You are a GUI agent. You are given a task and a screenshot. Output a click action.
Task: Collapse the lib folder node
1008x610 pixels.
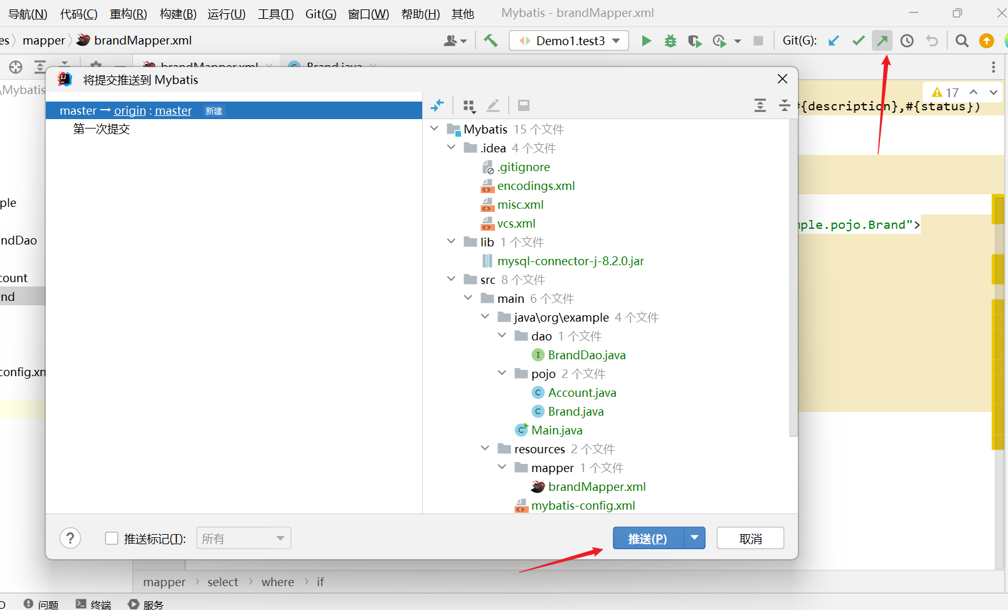tap(452, 241)
